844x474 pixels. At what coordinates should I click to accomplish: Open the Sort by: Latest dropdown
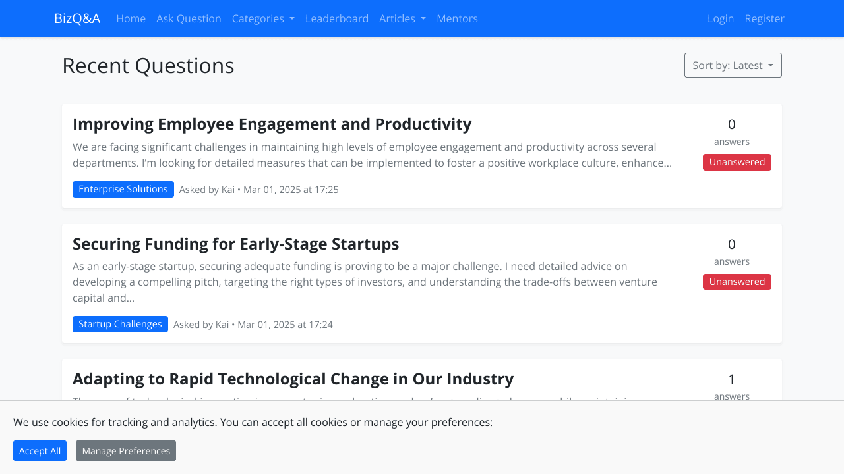tap(733, 65)
